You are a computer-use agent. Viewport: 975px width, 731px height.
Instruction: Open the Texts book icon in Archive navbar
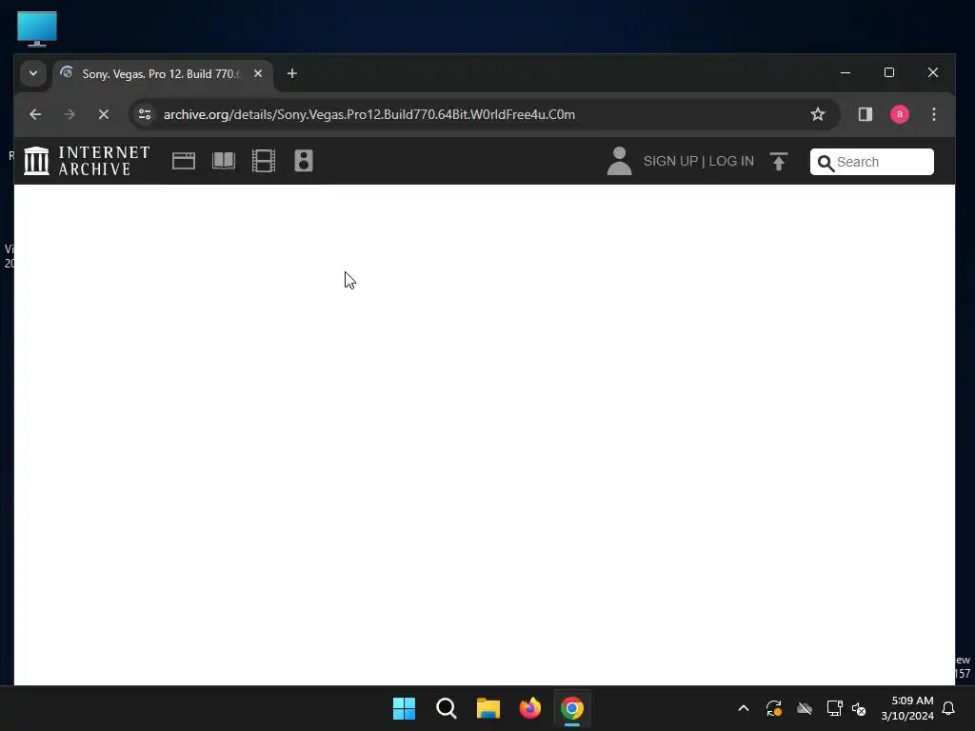[x=223, y=161]
